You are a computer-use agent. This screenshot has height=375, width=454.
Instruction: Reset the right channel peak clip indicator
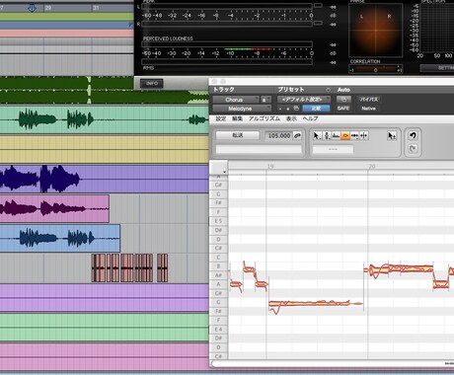point(318,24)
